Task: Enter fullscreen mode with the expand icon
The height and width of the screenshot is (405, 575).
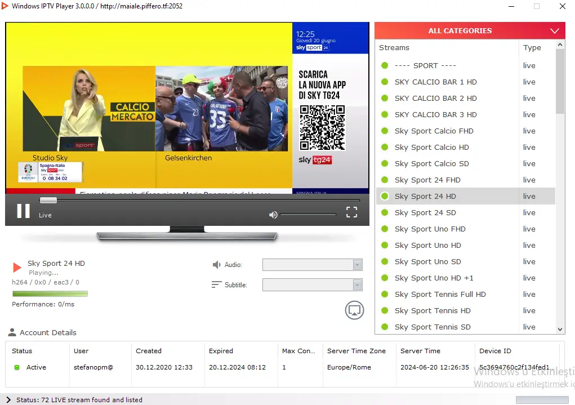Action: point(351,212)
